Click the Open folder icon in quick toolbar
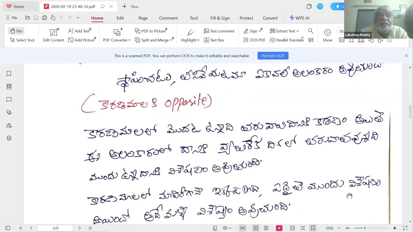Viewport: 413px width, 232px height. pyautogui.click(x=28, y=18)
